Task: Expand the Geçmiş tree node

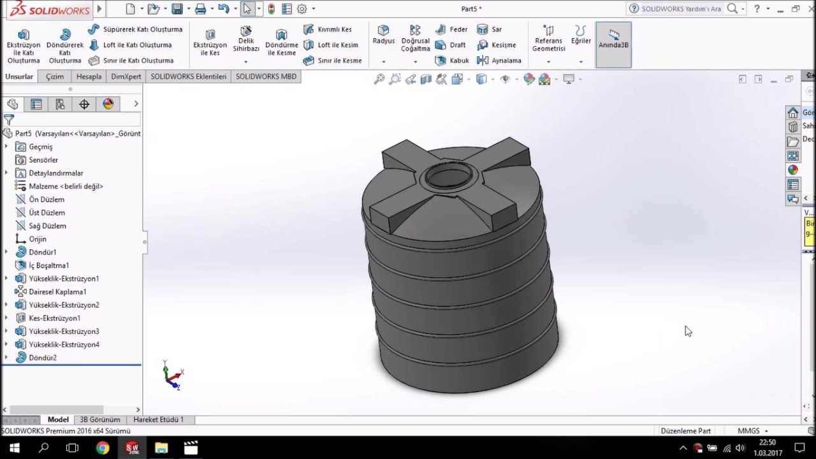Action: tap(6, 147)
